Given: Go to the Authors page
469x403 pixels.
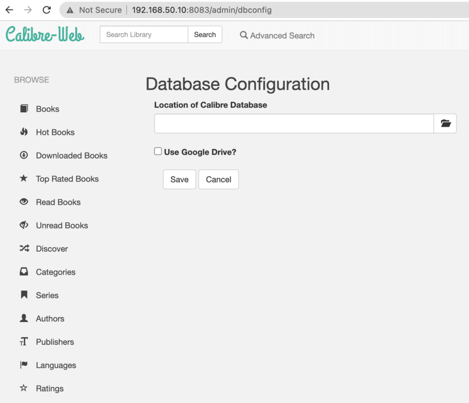Looking at the screenshot, I should (50, 319).
